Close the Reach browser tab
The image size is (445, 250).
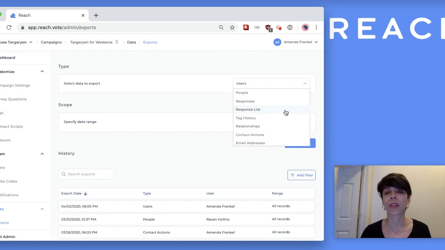point(83,15)
